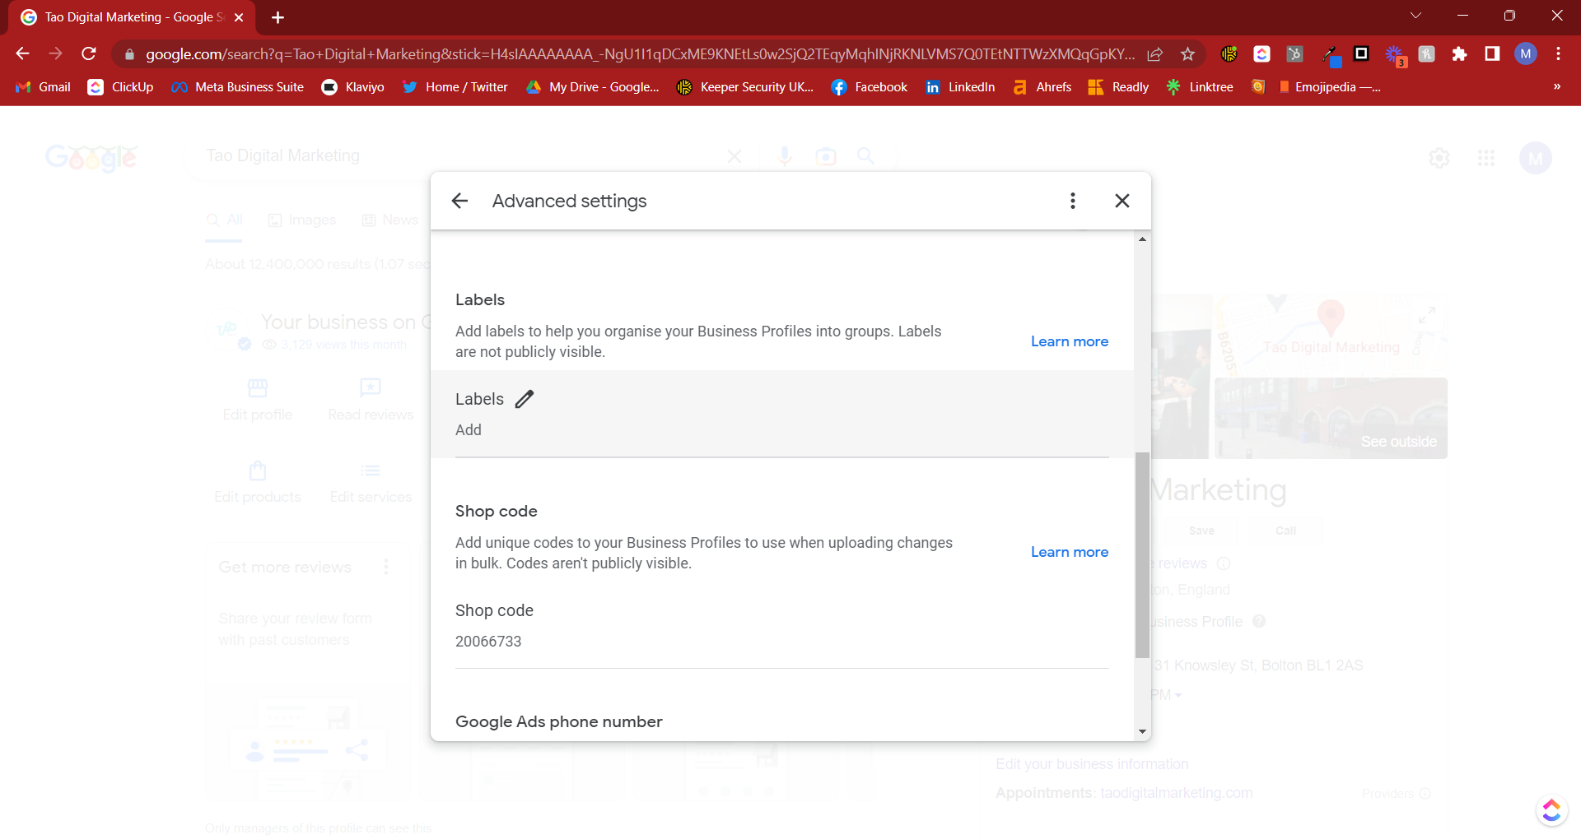1581x839 pixels.
Task: Toggle the browser side panel
Action: click(x=1492, y=54)
